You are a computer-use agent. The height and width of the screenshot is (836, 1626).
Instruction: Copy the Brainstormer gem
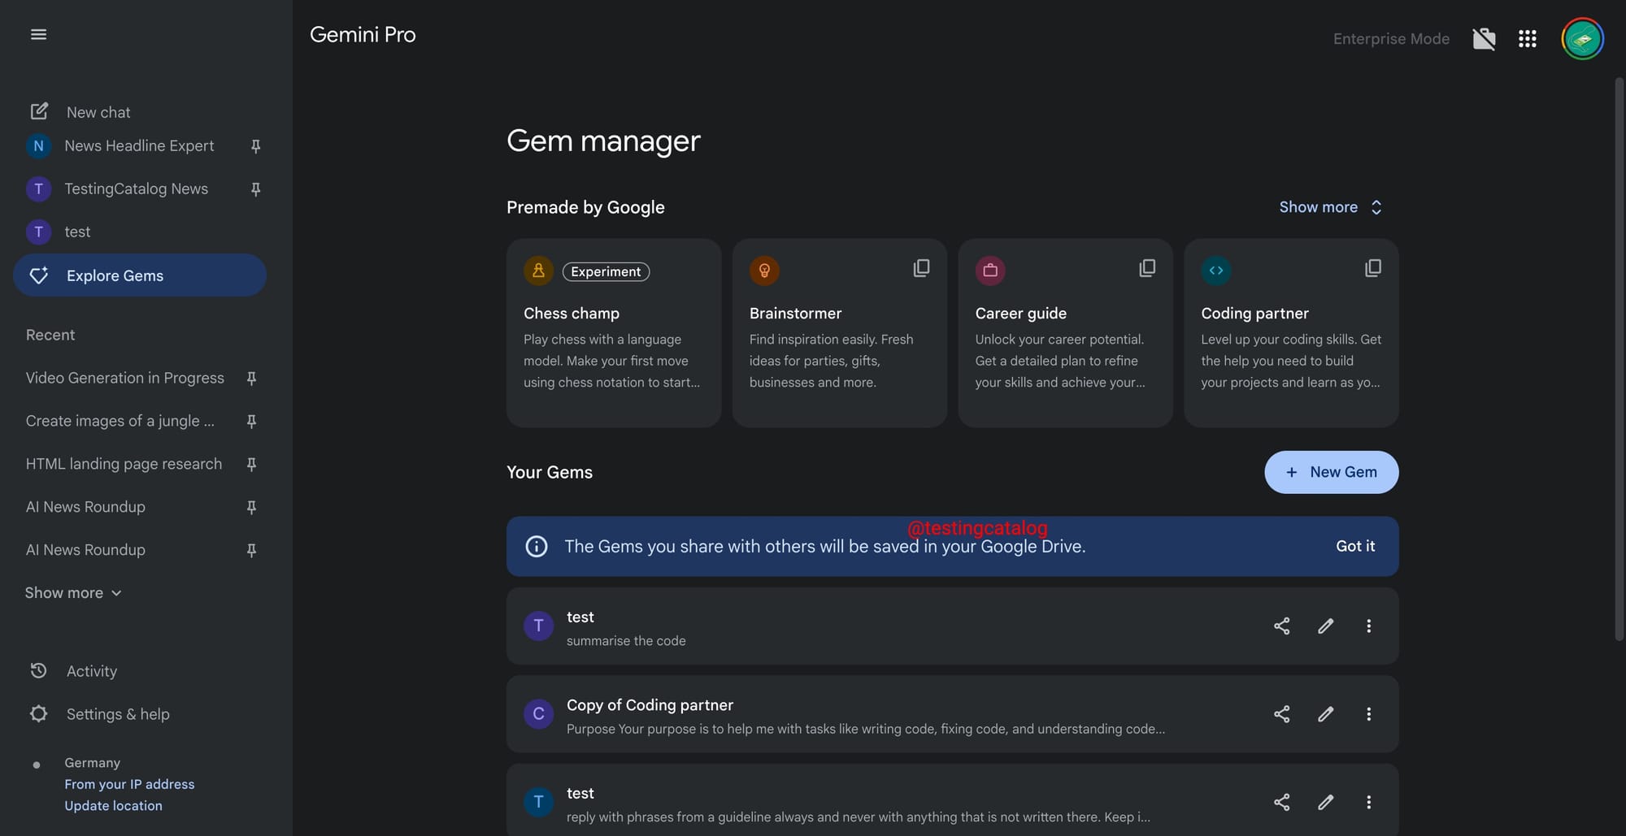click(921, 268)
